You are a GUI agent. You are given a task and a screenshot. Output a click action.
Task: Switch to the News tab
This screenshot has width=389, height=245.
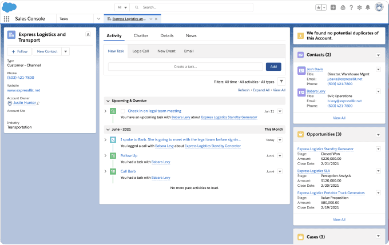[191, 35]
